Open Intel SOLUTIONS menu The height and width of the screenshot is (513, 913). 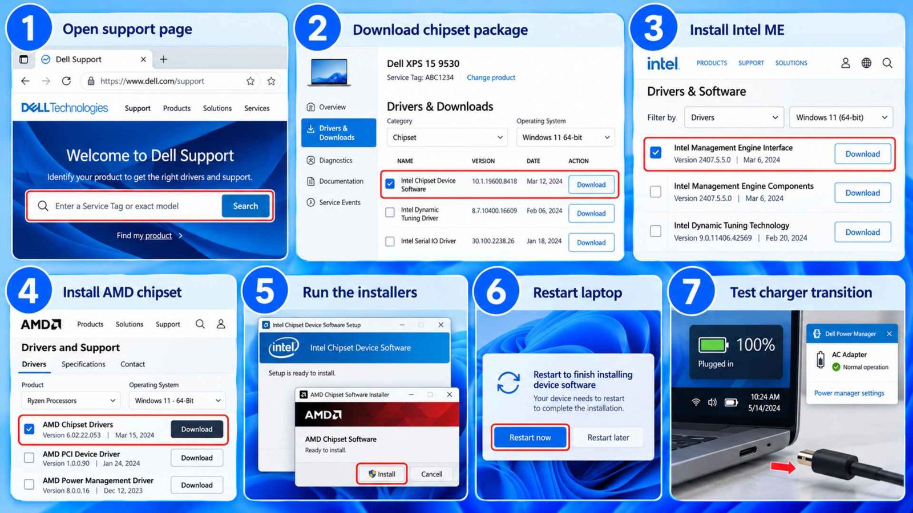click(x=791, y=63)
